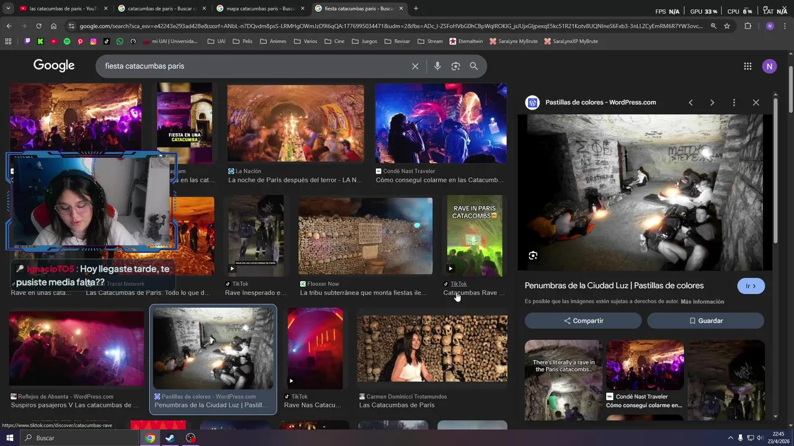Image resolution: width=794 pixels, height=446 pixels.
Task: Open Steam from the taskbar
Action: click(170, 438)
